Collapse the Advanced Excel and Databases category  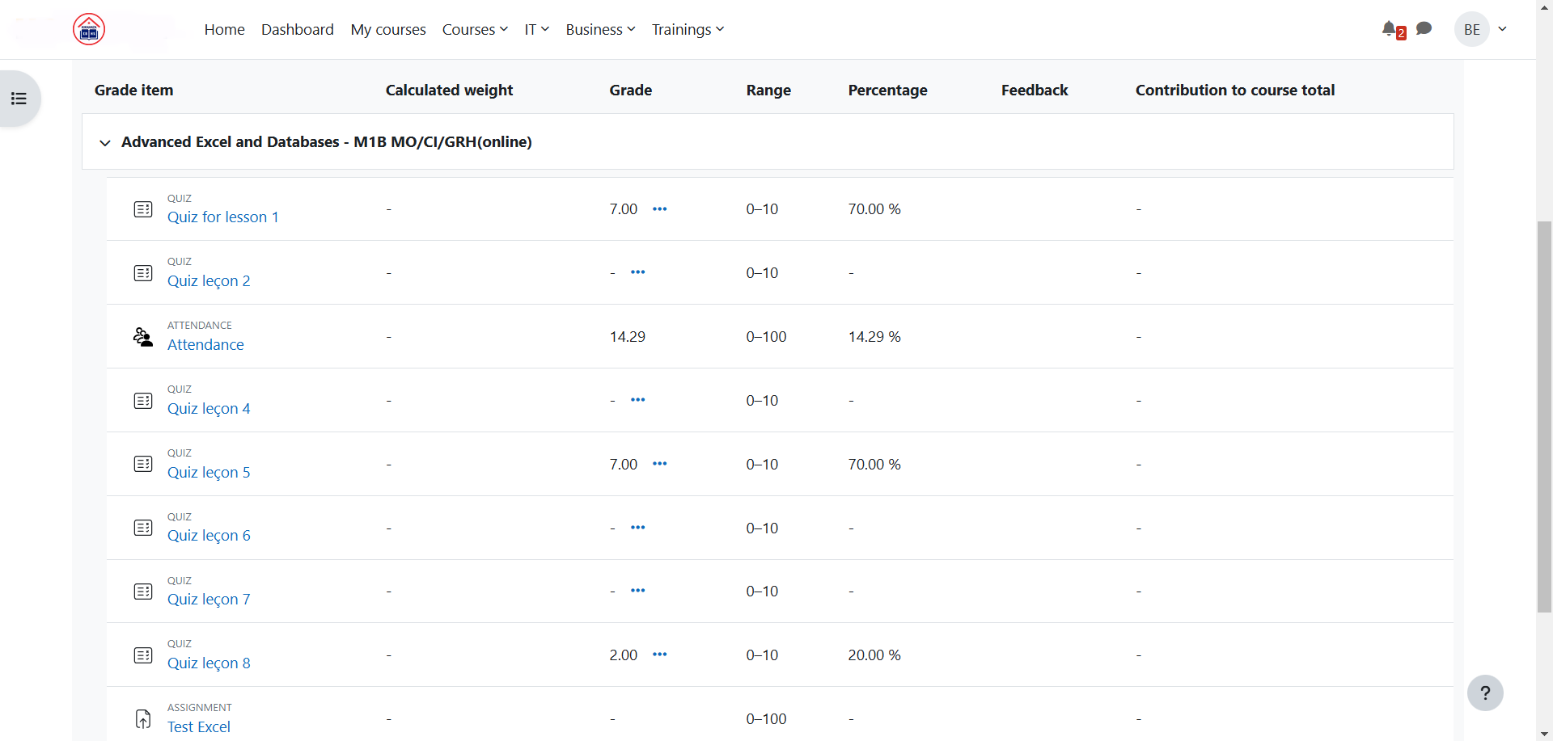[105, 143]
